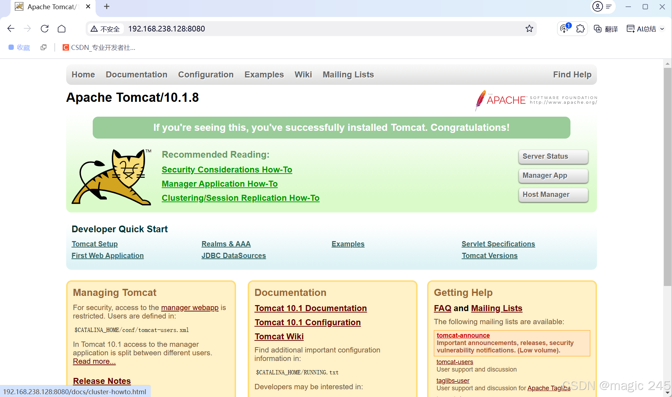Click the Host Manager button
672x397 pixels.
[553, 195]
